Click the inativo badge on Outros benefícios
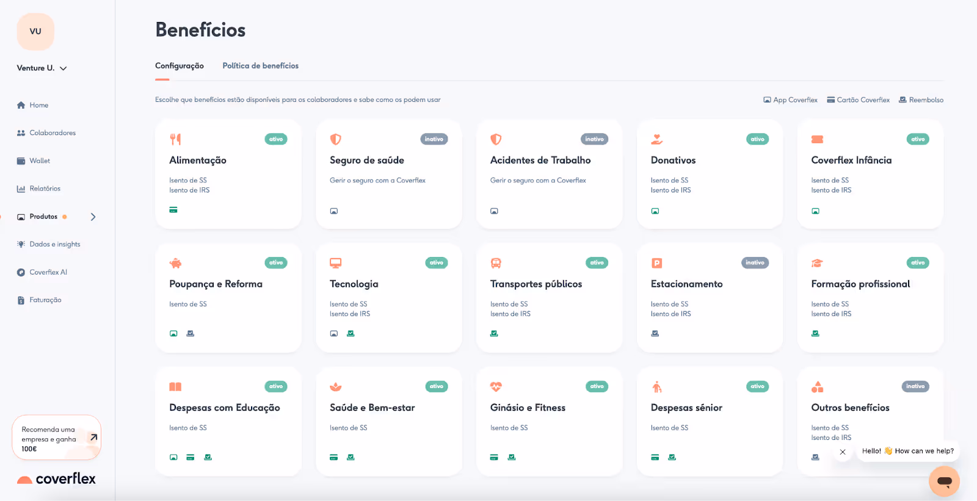The image size is (977, 501). pos(915,386)
